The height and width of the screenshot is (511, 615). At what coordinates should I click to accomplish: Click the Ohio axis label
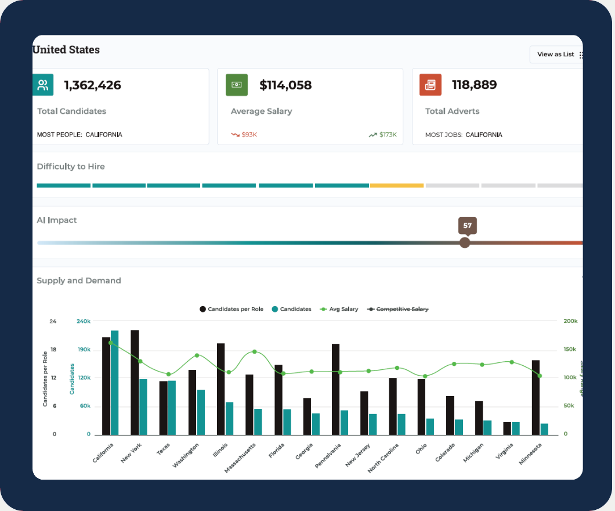click(421, 449)
